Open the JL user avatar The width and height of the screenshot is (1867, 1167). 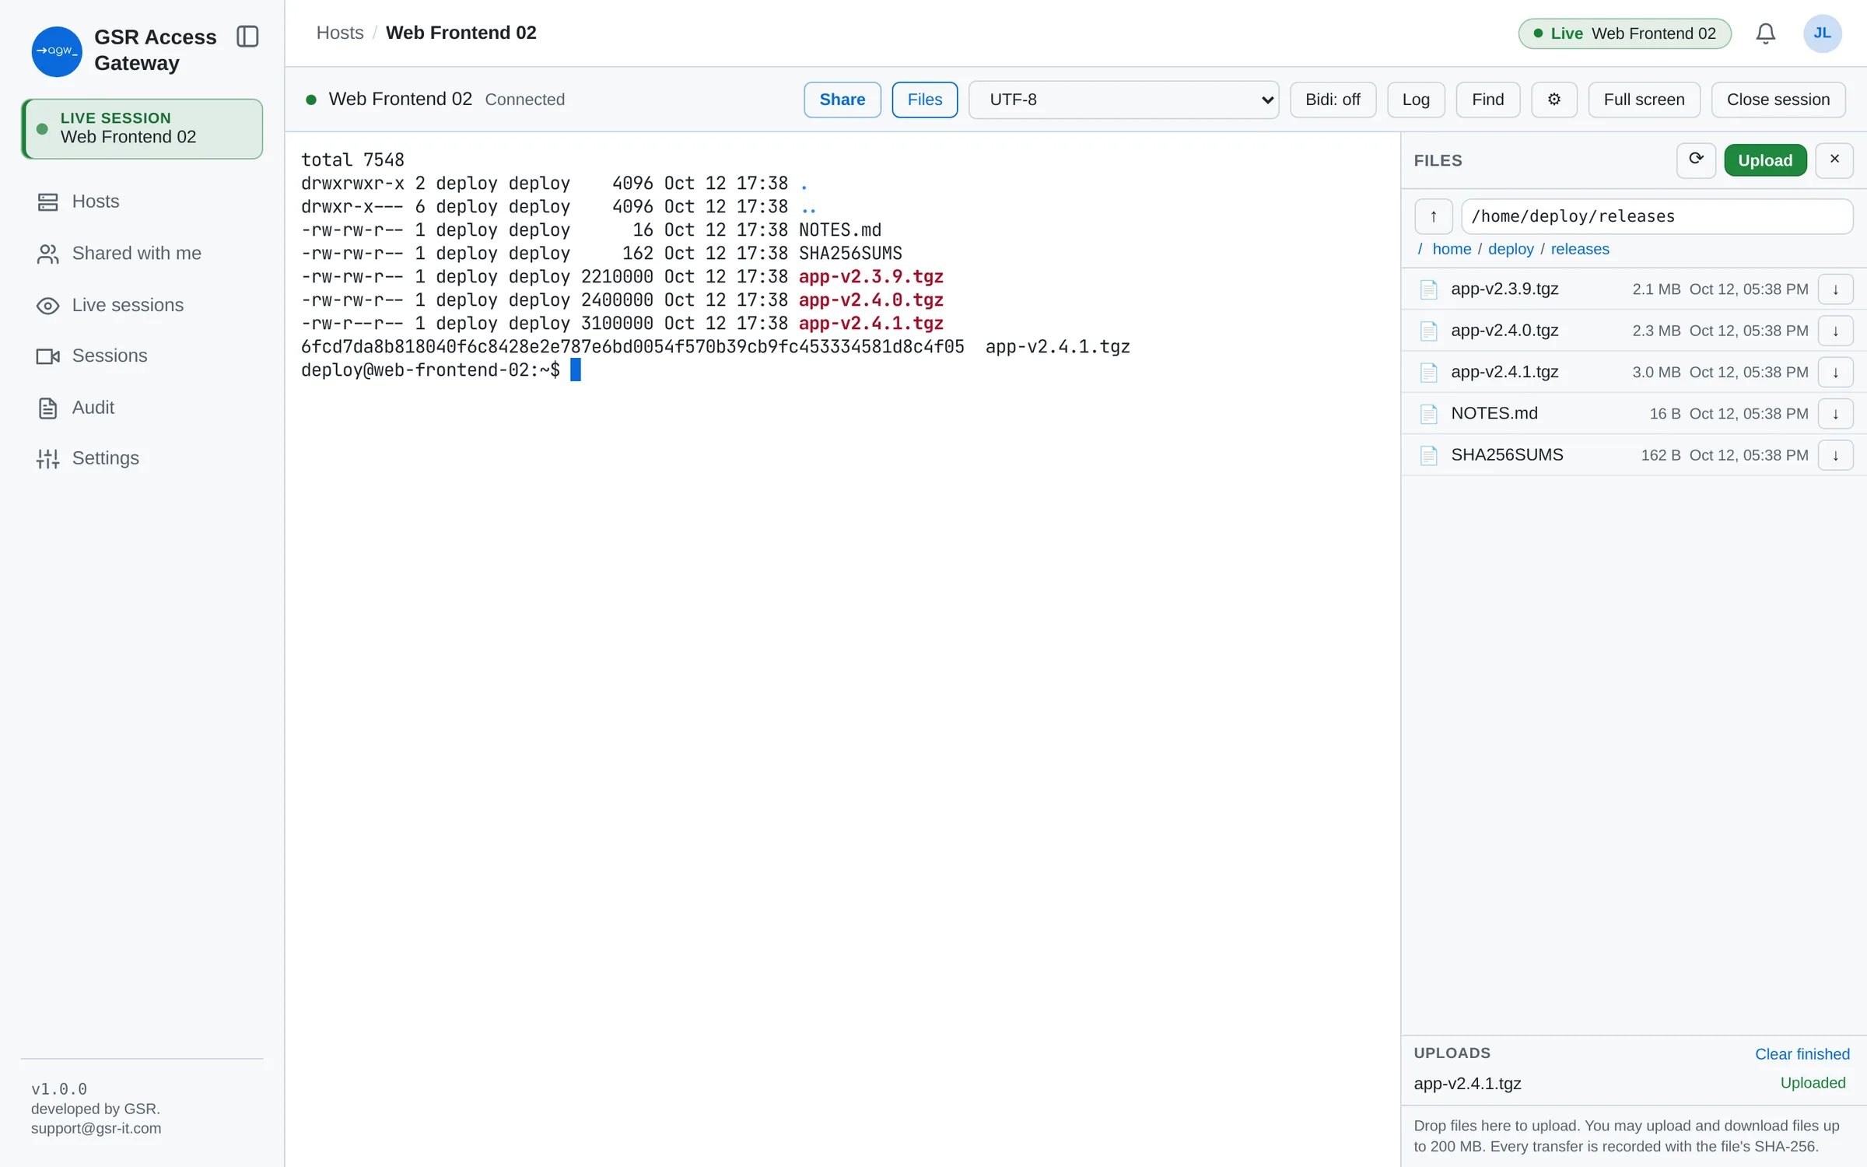(1822, 33)
